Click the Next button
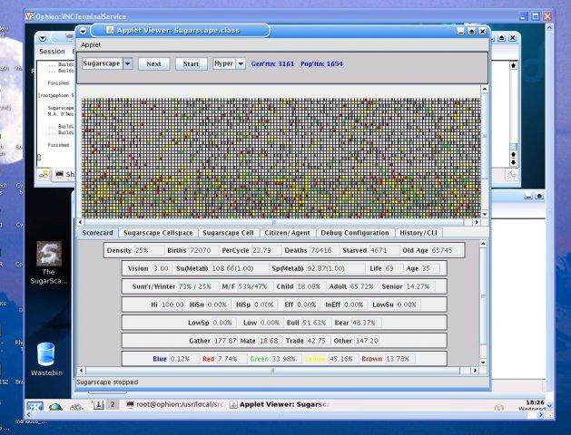Image resolution: width=571 pixels, height=435 pixels. (153, 63)
